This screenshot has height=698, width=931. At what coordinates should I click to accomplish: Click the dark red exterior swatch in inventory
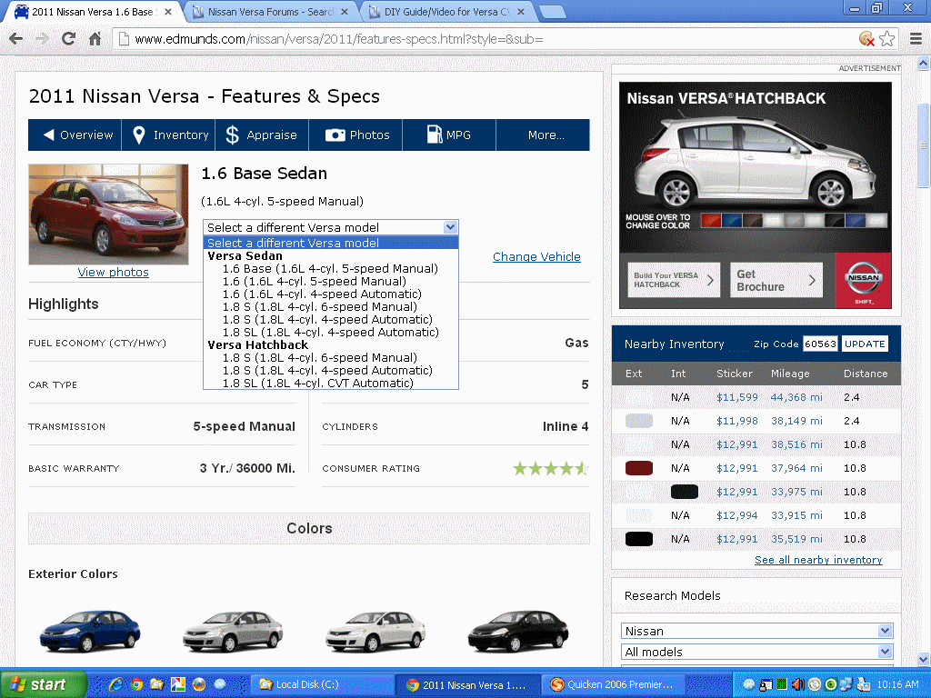tap(639, 468)
